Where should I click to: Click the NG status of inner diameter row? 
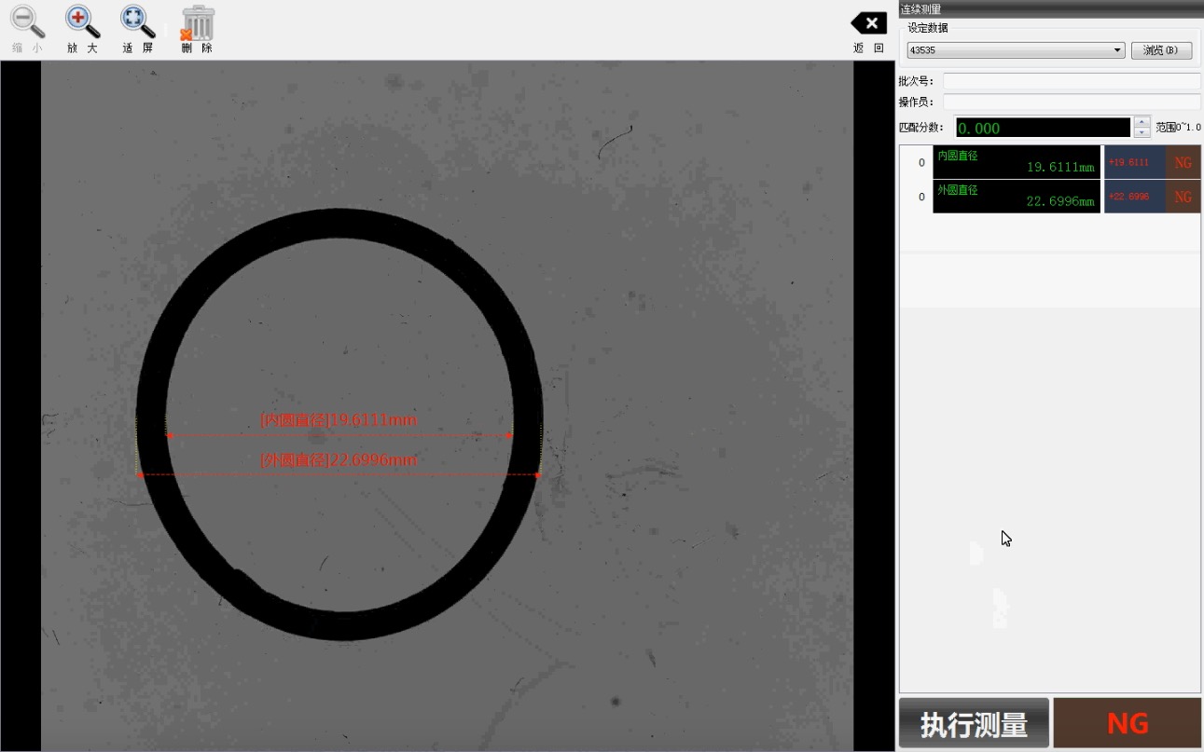pyautogui.click(x=1183, y=163)
